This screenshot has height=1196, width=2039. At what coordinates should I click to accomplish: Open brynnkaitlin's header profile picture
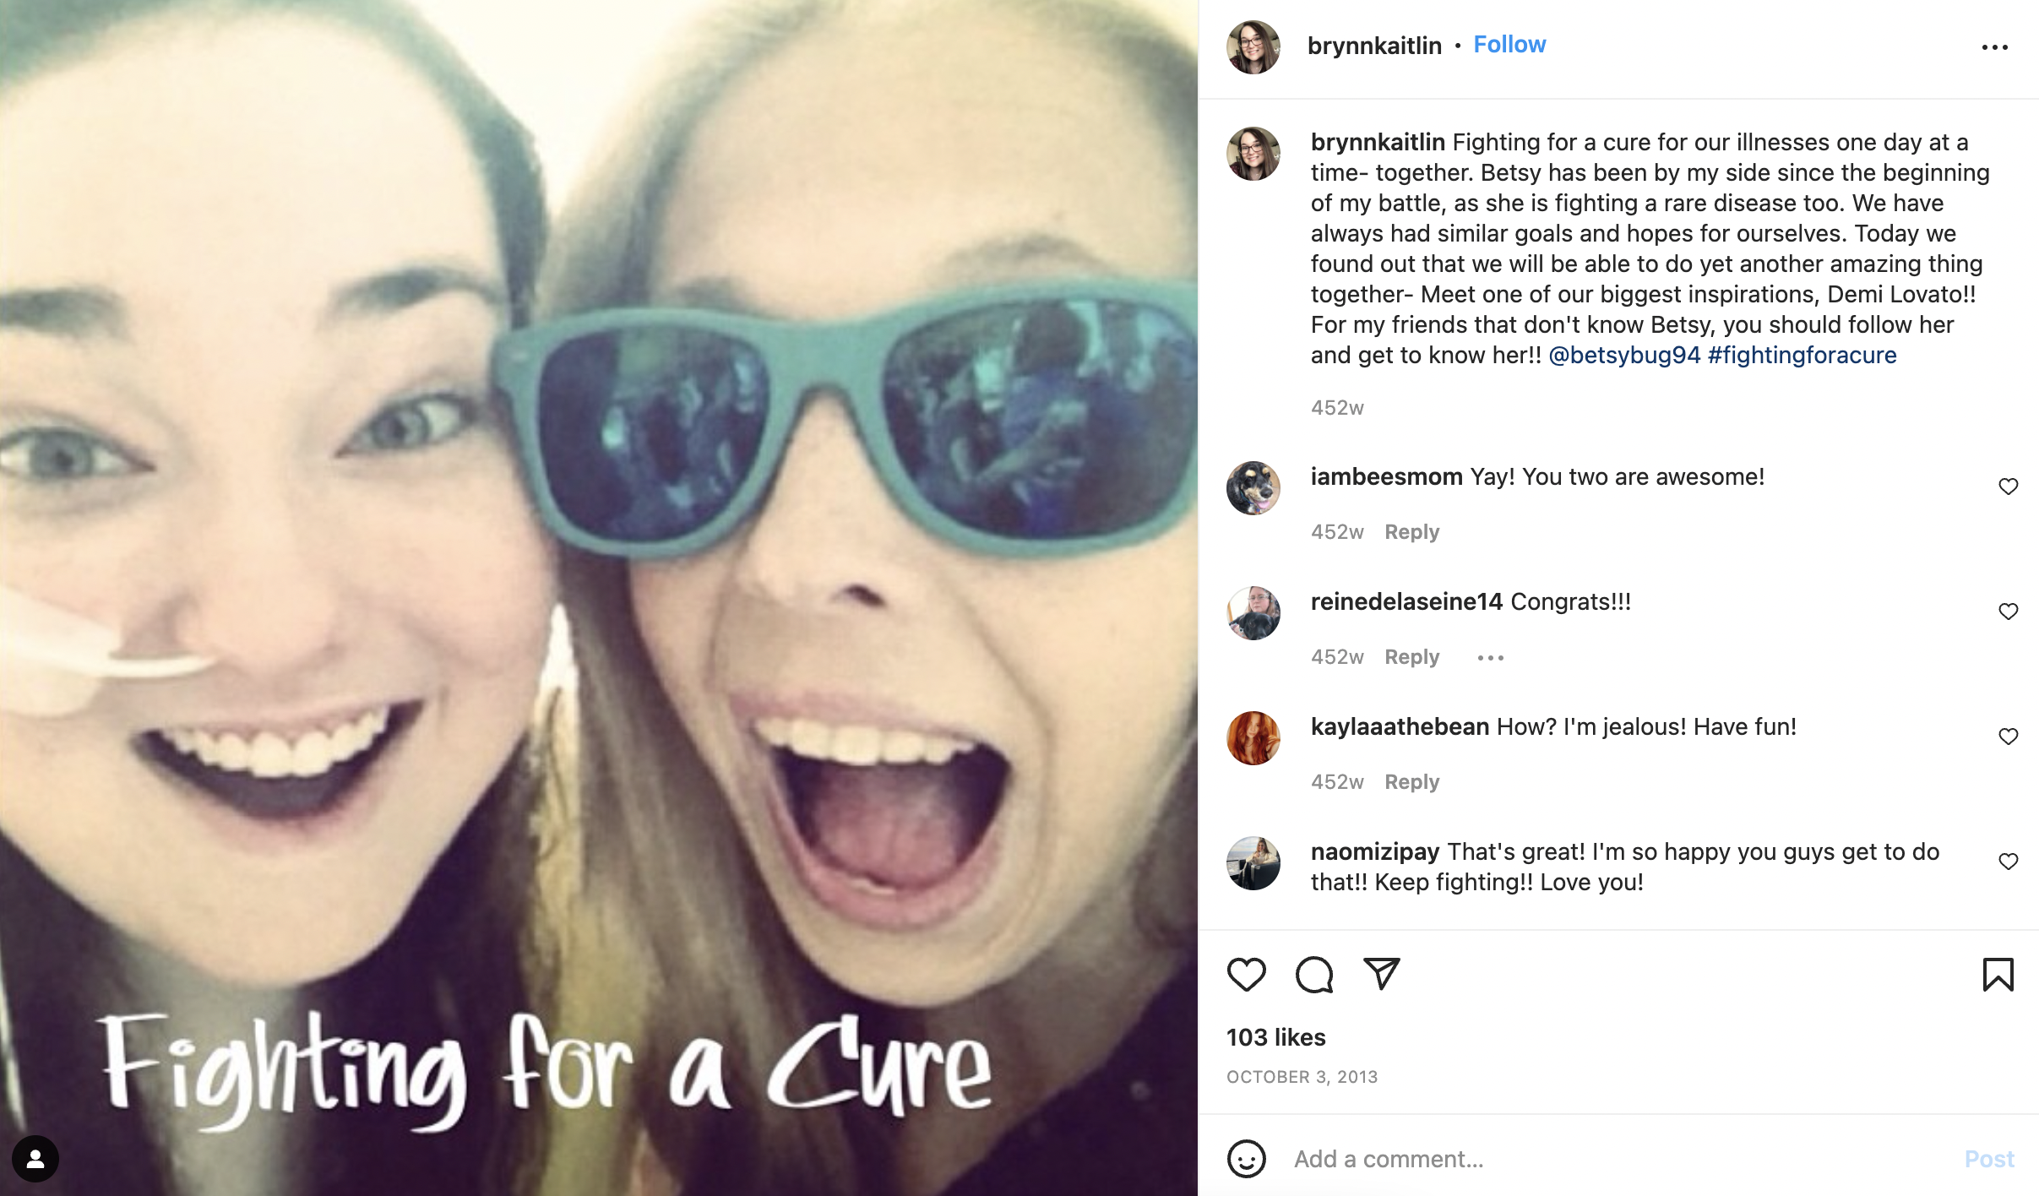coord(1253,47)
